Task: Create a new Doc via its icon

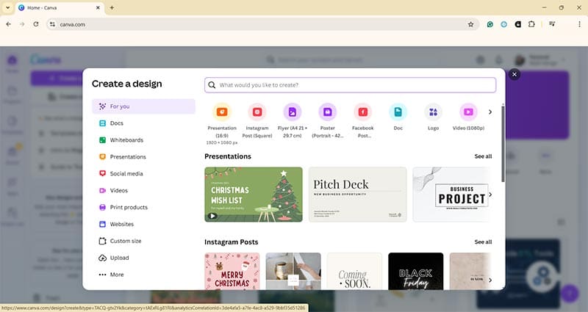Action: pyautogui.click(x=398, y=112)
